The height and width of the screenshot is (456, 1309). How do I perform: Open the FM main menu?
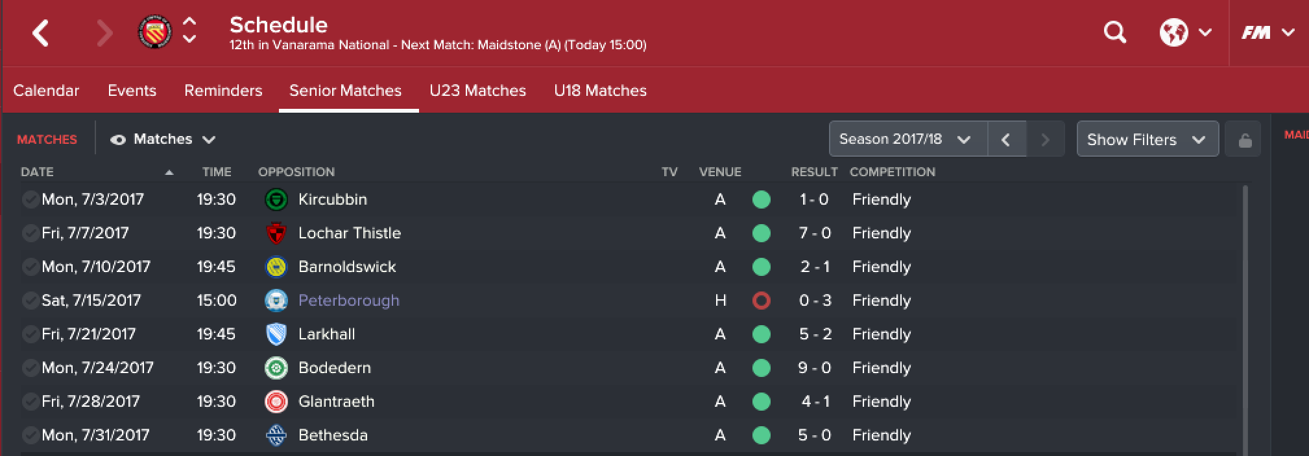(x=1268, y=32)
